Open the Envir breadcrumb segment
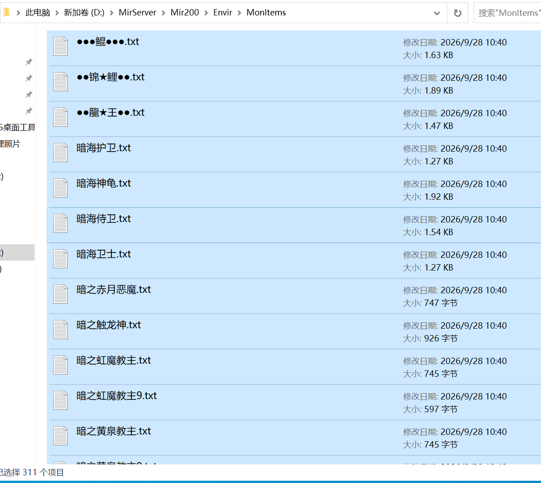 [223, 13]
